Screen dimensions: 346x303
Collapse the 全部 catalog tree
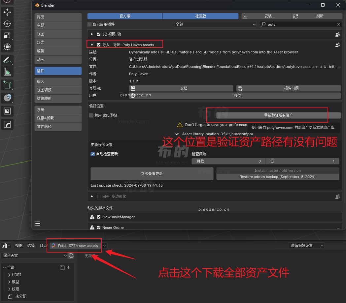(x=4, y=267)
